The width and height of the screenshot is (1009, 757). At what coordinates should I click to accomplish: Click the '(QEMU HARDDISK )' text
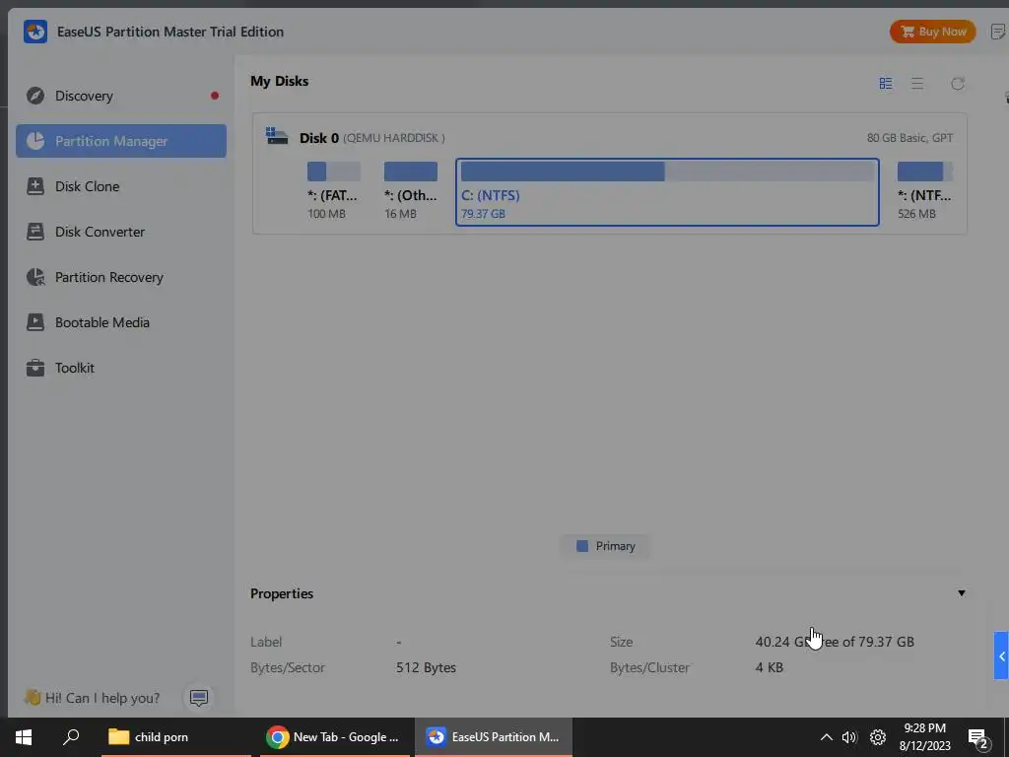click(394, 138)
